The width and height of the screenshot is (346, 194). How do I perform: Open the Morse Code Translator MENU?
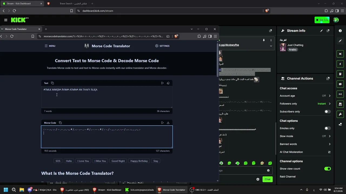click(50, 46)
